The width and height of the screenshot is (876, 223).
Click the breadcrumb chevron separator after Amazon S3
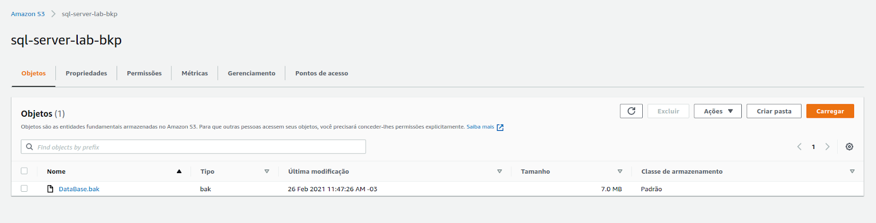[x=53, y=14]
